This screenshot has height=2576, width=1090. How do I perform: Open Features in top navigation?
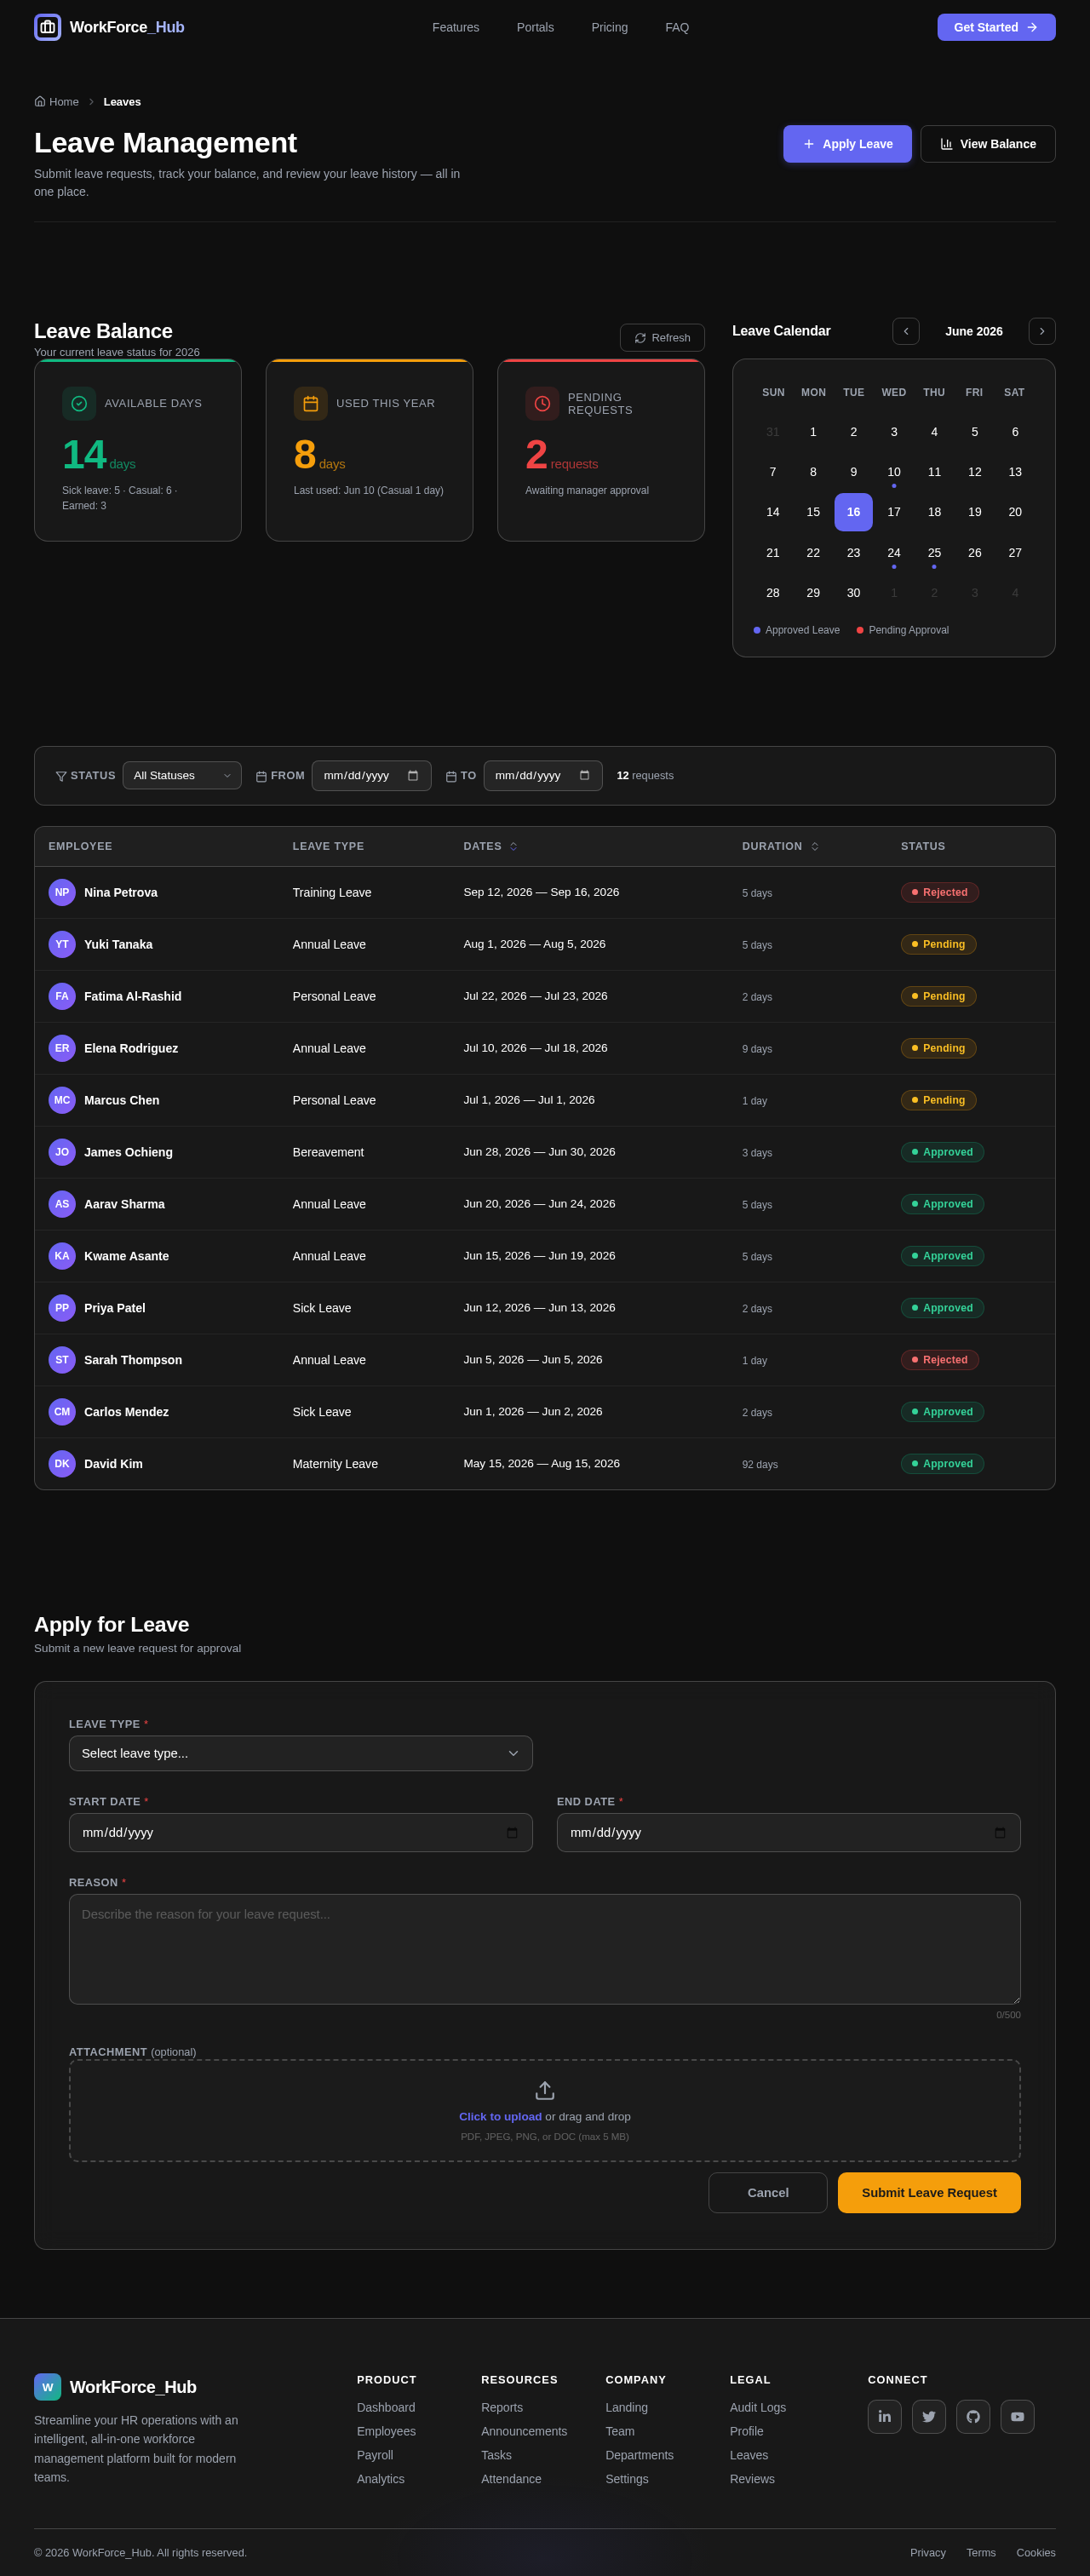coord(456,27)
